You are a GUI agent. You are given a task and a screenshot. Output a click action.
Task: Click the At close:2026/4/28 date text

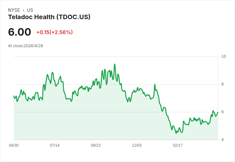pos(26,46)
